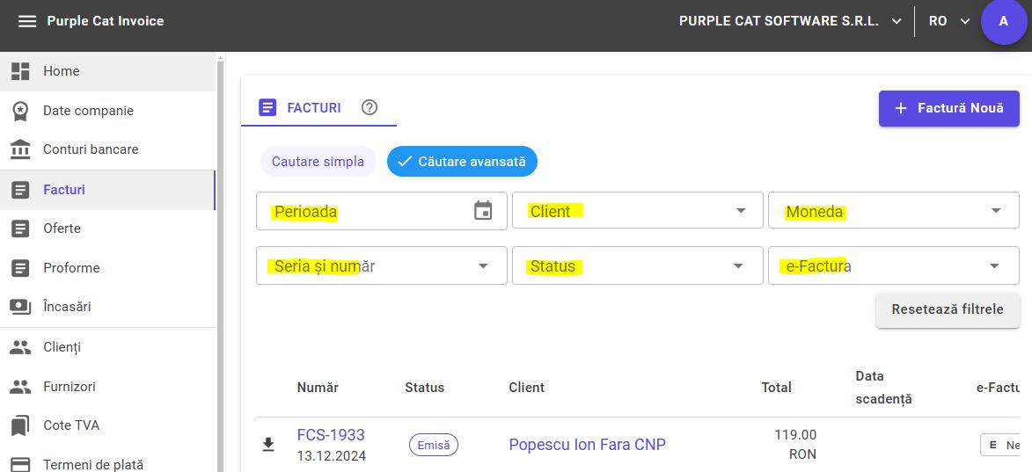This screenshot has width=1032, height=472.
Task: Click the help question mark icon
Action: click(x=370, y=107)
